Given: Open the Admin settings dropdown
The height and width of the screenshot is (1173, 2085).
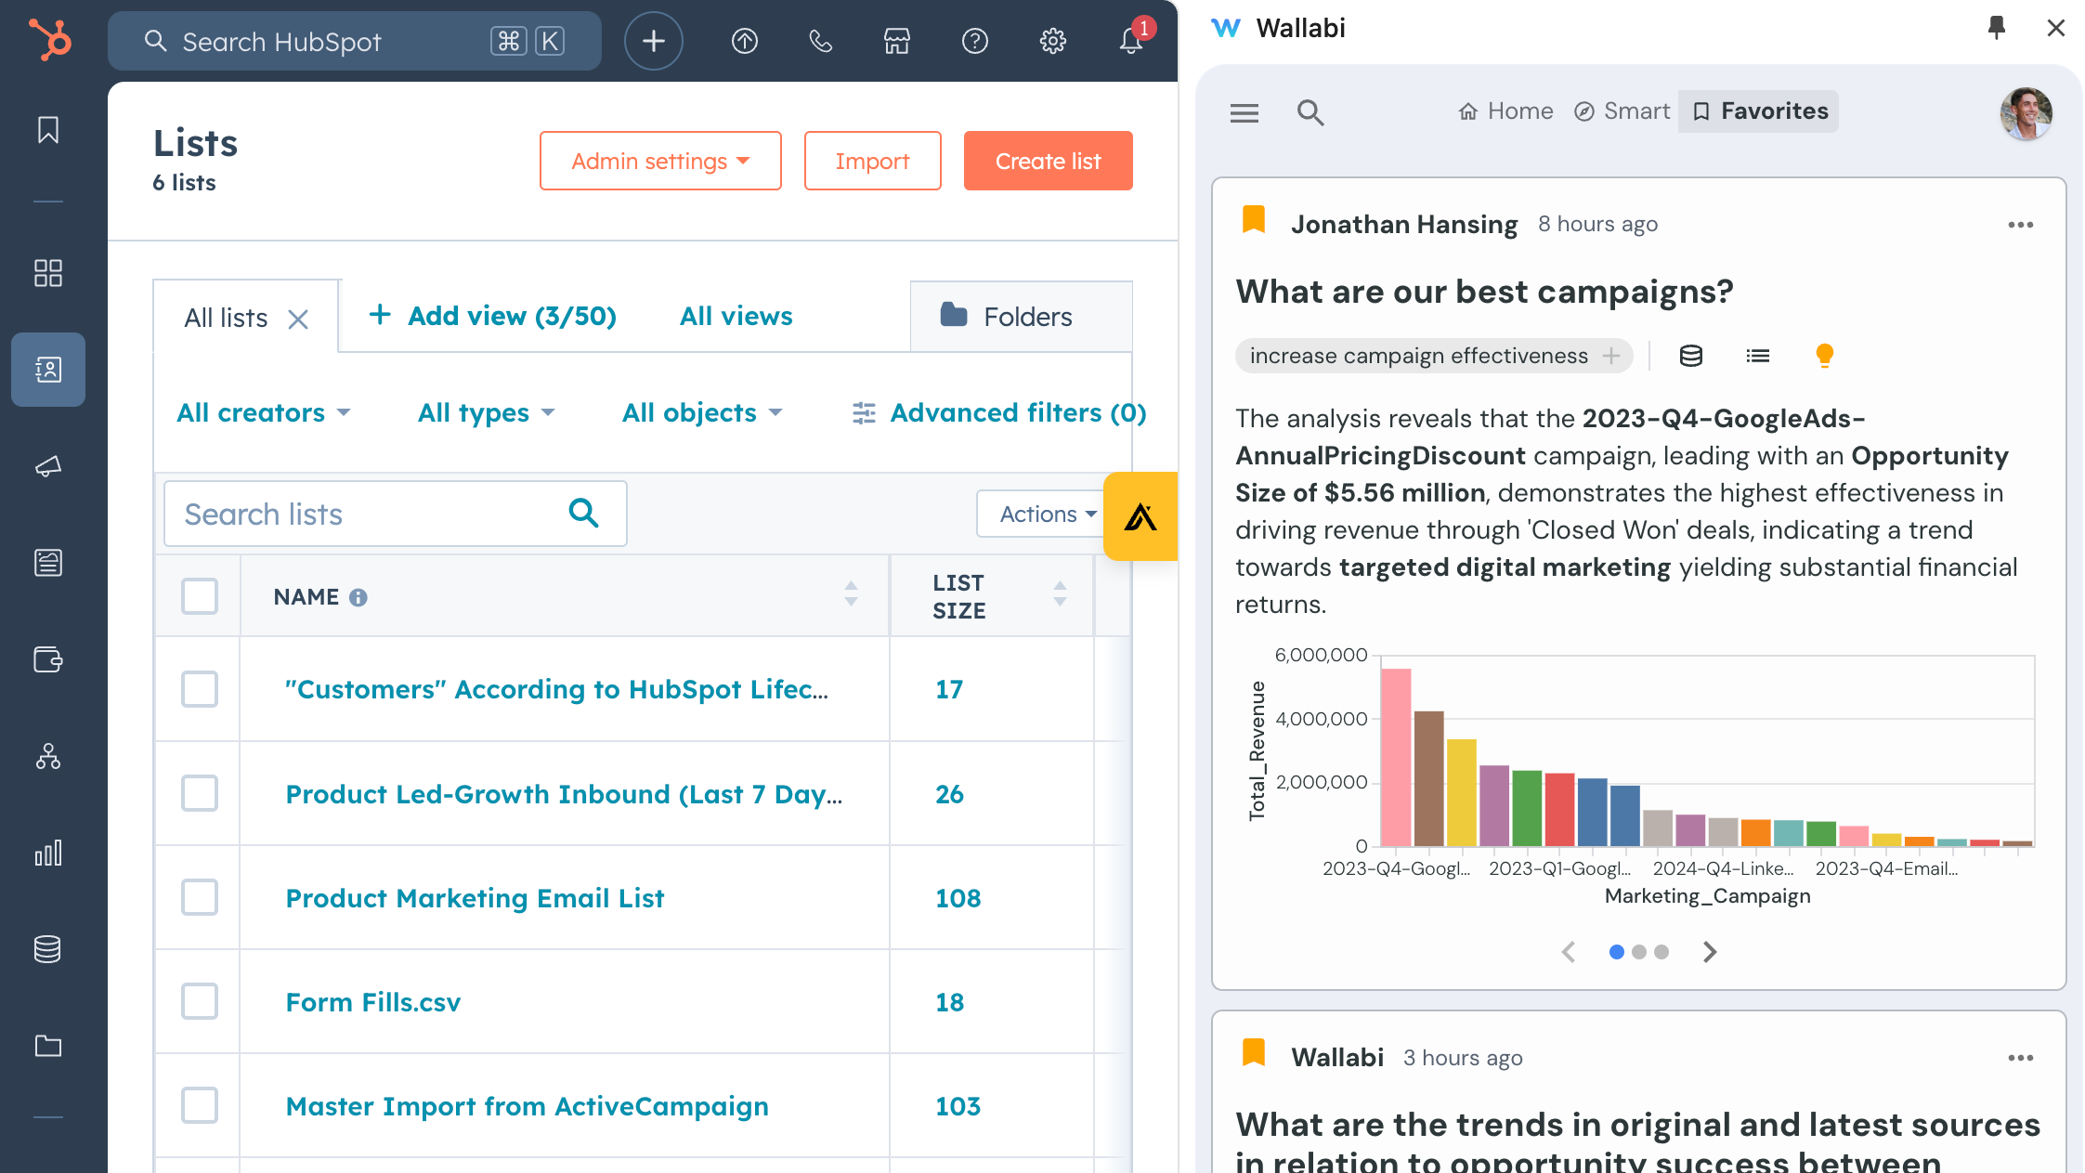Looking at the screenshot, I should [x=659, y=161].
